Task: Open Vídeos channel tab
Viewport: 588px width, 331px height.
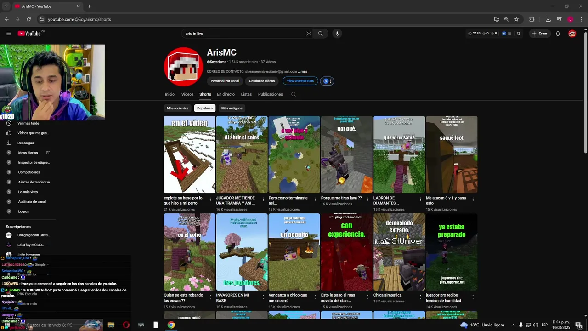Action: click(187, 94)
